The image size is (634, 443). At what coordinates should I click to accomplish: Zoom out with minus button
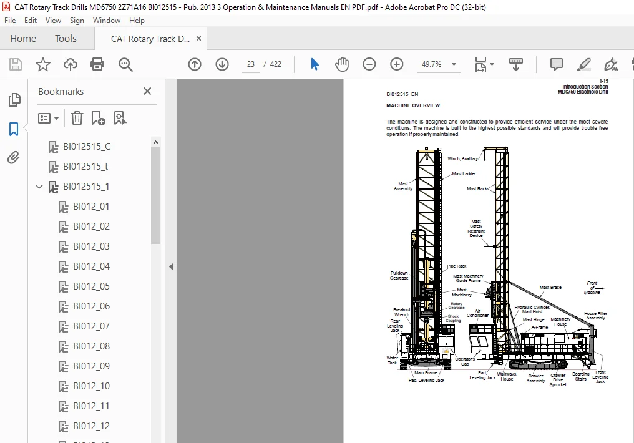(x=369, y=64)
